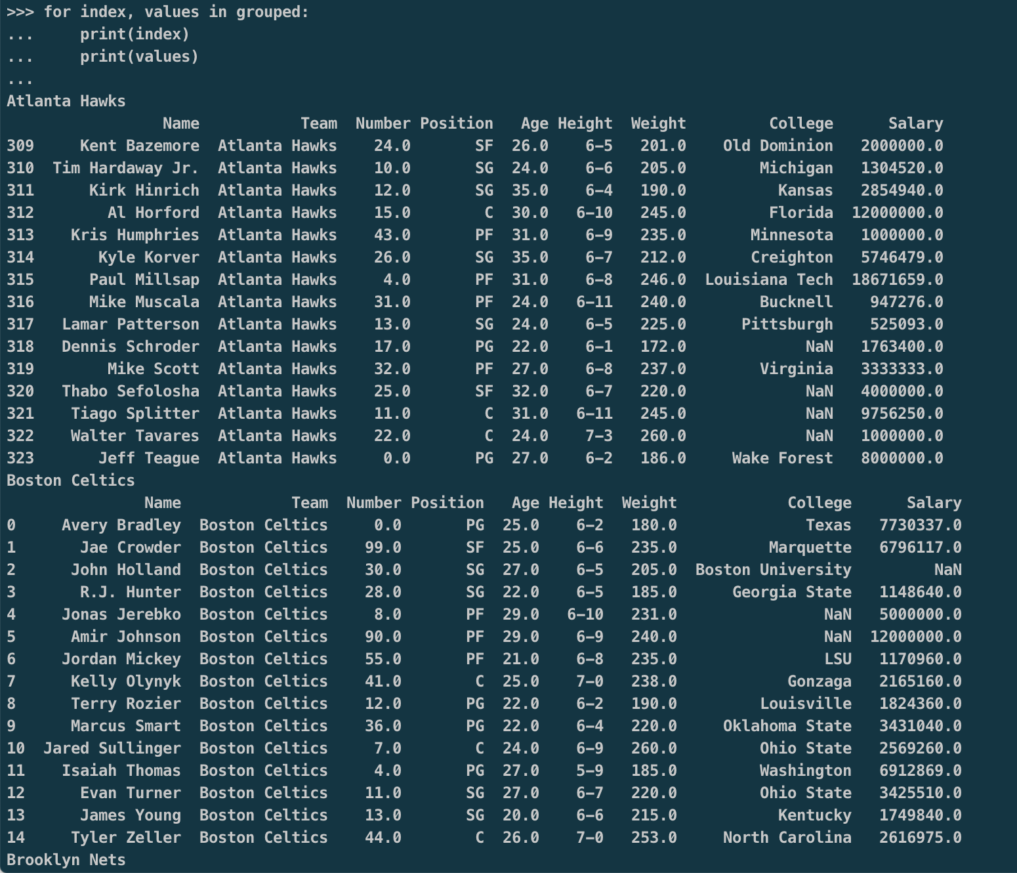This screenshot has height=873, width=1017.
Task: Click the name 'Walter Tavares'
Action: point(135,436)
